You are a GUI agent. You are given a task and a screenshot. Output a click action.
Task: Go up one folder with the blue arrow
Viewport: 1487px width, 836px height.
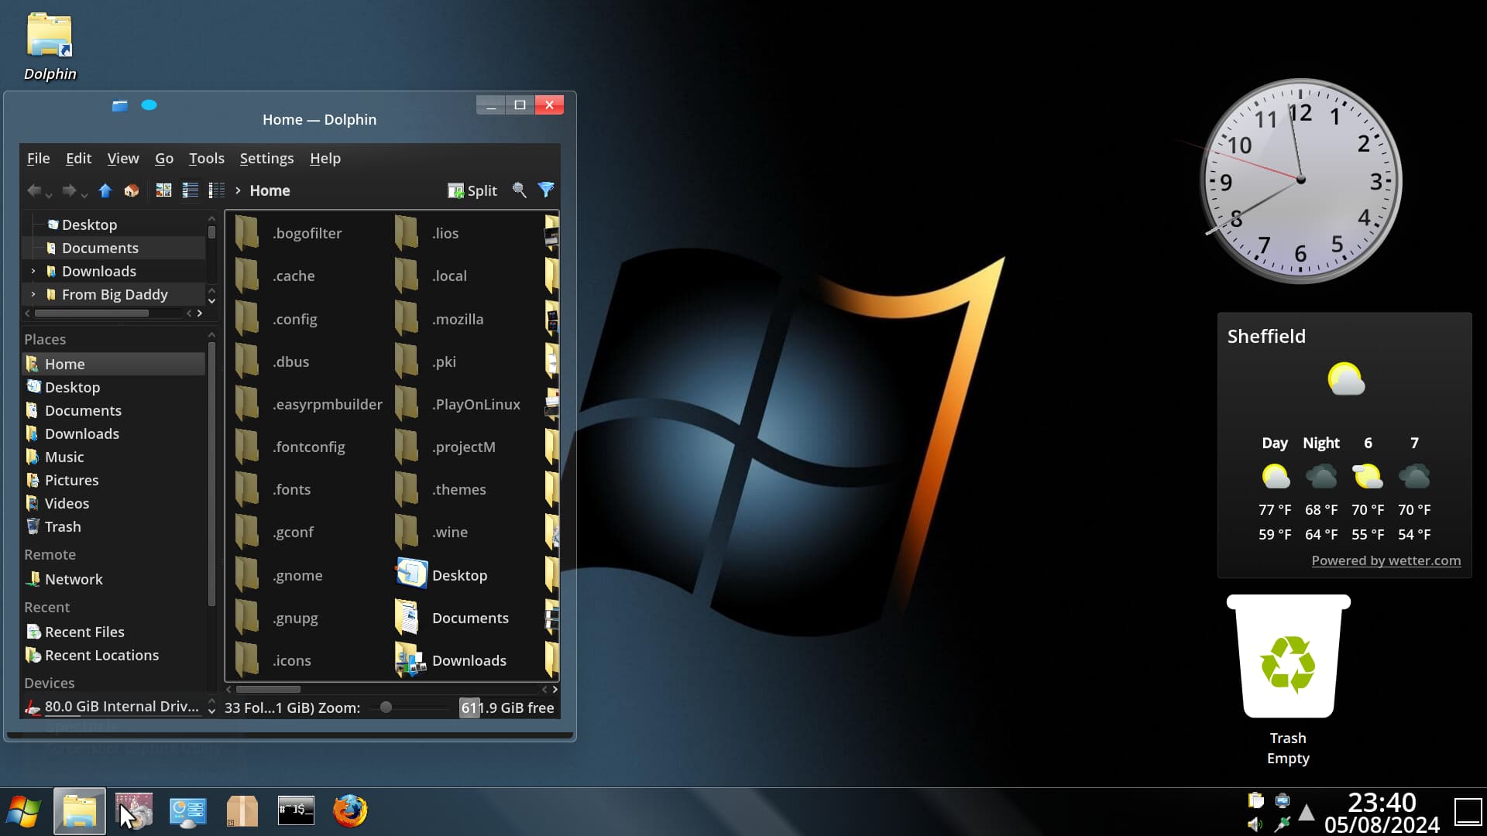[x=105, y=190]
